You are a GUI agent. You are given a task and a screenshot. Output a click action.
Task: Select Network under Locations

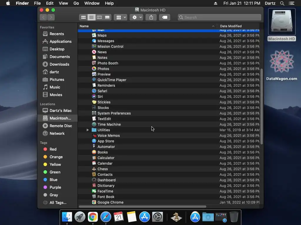[x=57, y=134]
